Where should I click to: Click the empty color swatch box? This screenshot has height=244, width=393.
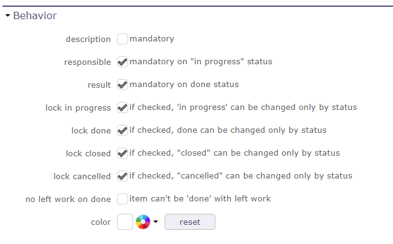125,222
